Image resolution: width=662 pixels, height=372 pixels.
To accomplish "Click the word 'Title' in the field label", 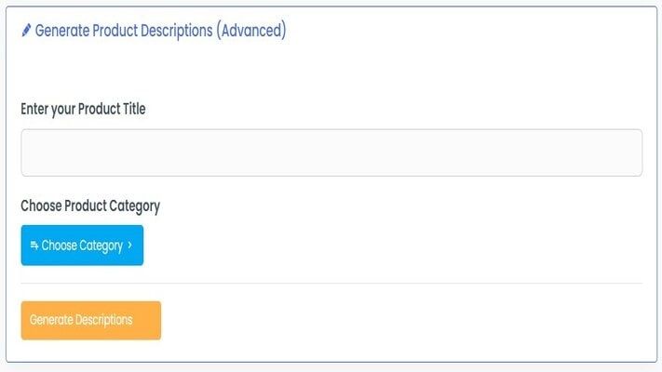I will (x=132, y=109).
